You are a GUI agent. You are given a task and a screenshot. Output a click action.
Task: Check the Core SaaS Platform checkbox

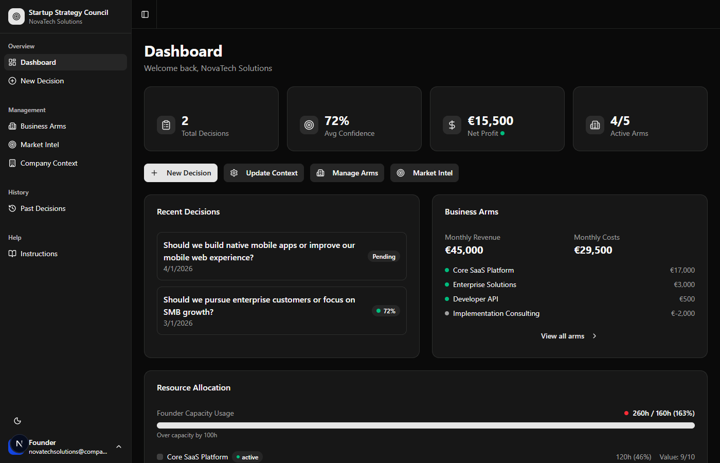click(x=160, y=456)
